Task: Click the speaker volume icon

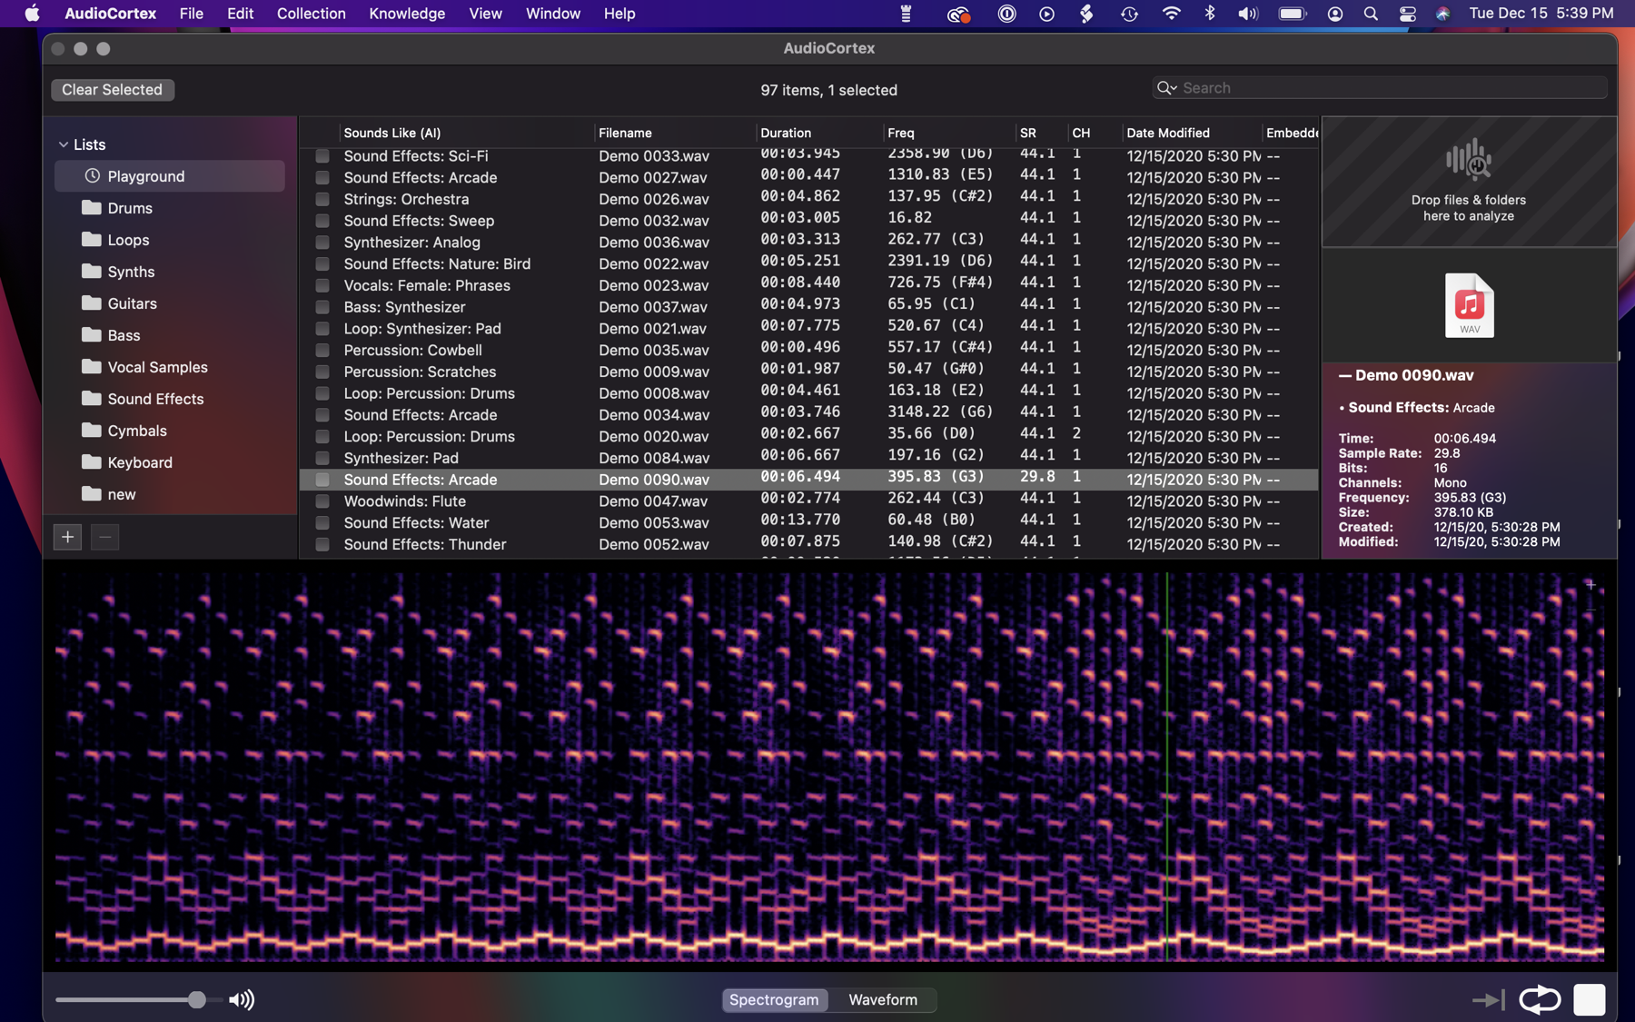Action: point(242,999)
